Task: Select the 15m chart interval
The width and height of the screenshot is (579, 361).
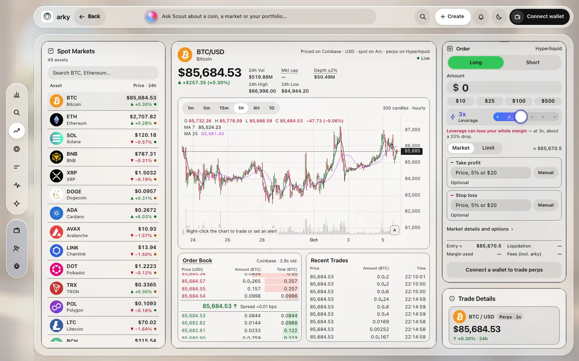Action: coord(224,108)
